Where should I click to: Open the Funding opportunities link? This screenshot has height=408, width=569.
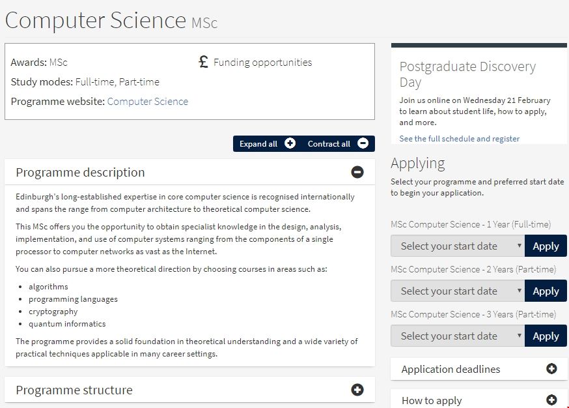coord(262,63)
